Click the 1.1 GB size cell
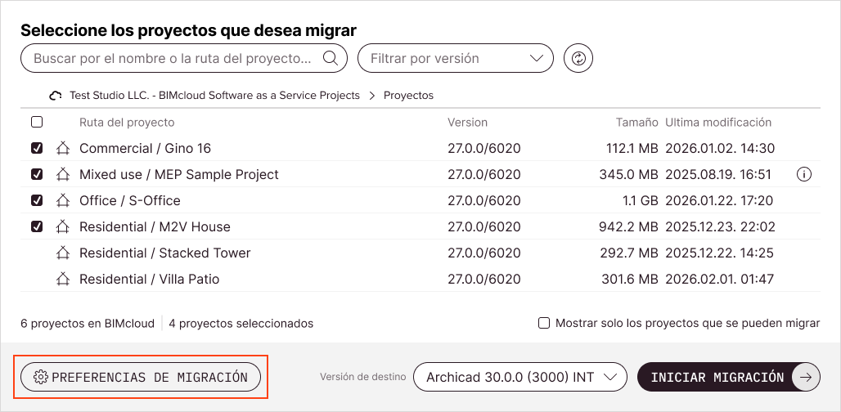This screenshot has width=841, height=412. tap(640, 201)
